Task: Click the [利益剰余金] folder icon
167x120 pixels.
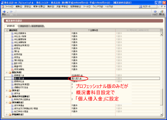Action: point(10,115)
